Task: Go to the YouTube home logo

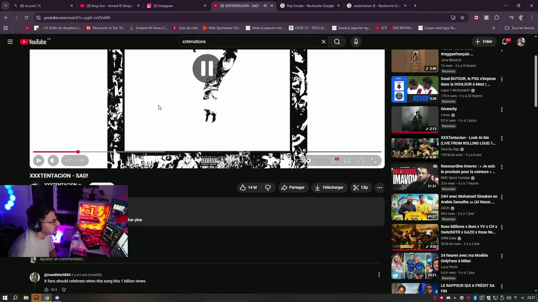Action: point(33,42)
